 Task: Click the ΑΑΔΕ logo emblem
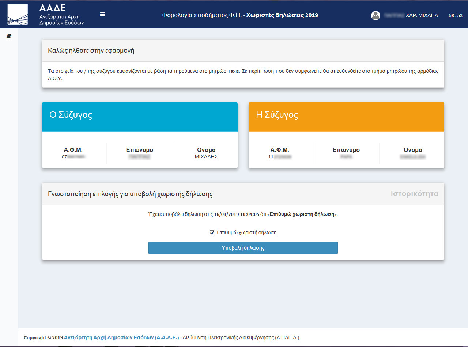18,15
